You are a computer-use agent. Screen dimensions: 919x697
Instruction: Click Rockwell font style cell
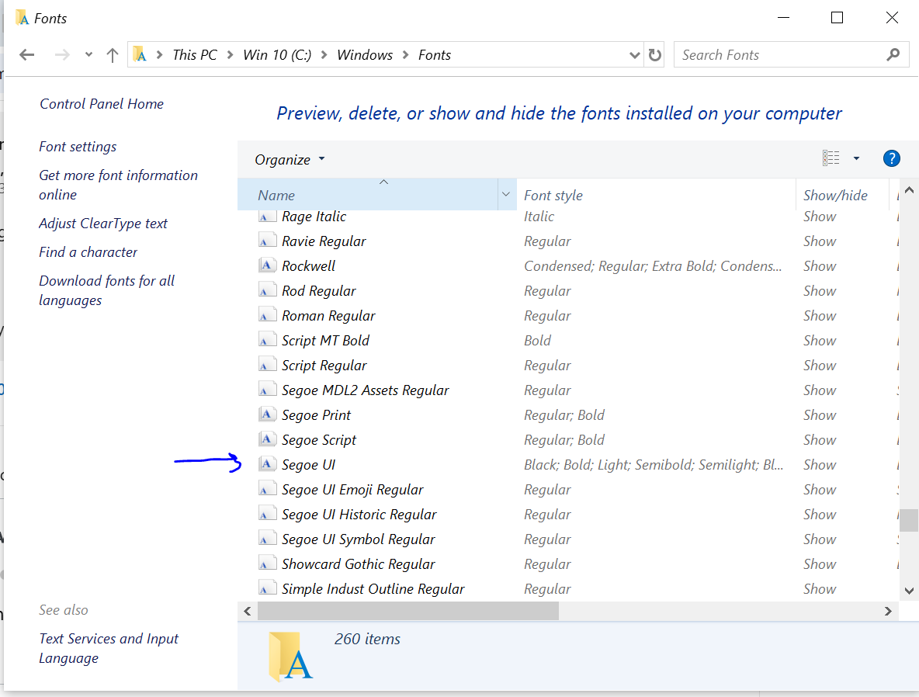click(x=653, y=266)
